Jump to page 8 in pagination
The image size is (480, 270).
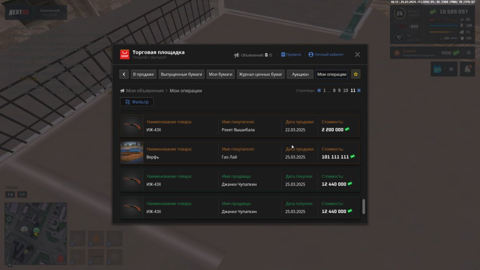pyautogui.click(x=334, y=91)
